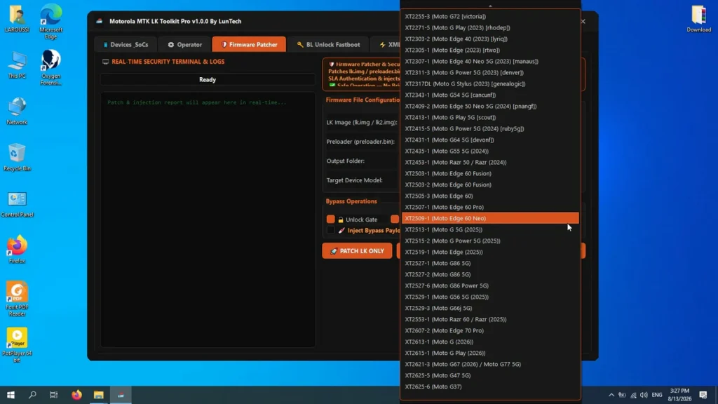Open Task View in the taskbar
718x404 pixels.
point(53,395)
